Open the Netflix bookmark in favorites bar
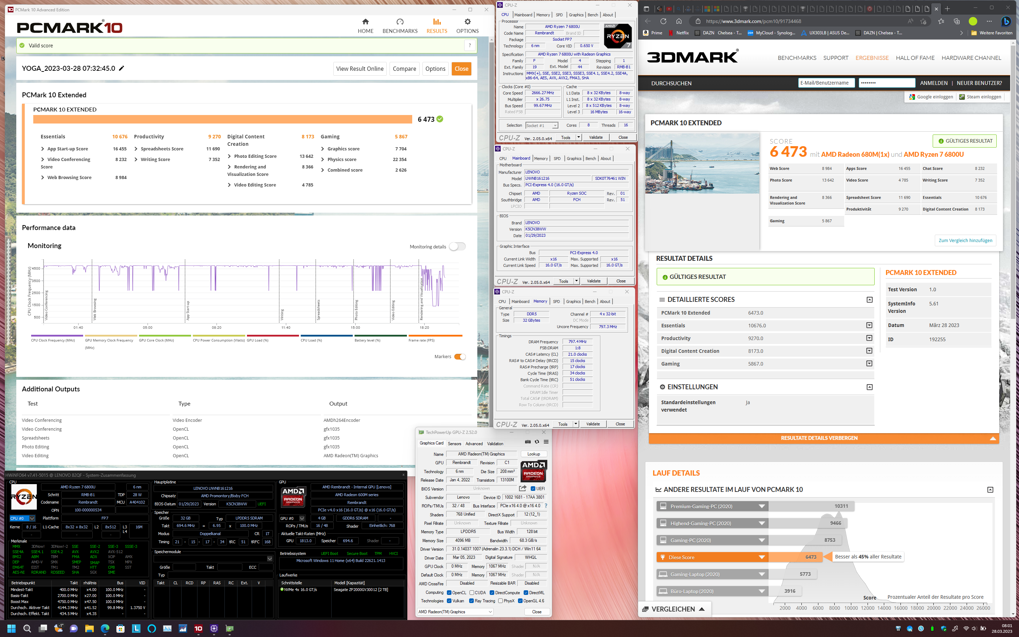 [678, 33]
